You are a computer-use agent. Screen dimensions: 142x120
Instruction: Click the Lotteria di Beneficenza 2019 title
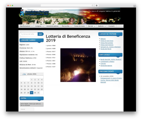[x=68, y=38]
